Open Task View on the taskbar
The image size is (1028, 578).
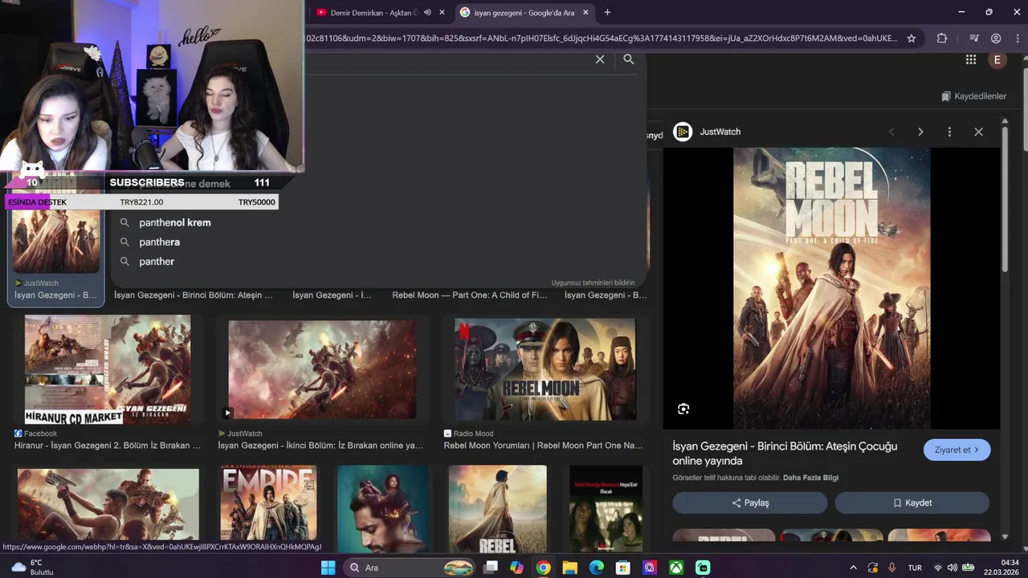[x=490, y=568]
